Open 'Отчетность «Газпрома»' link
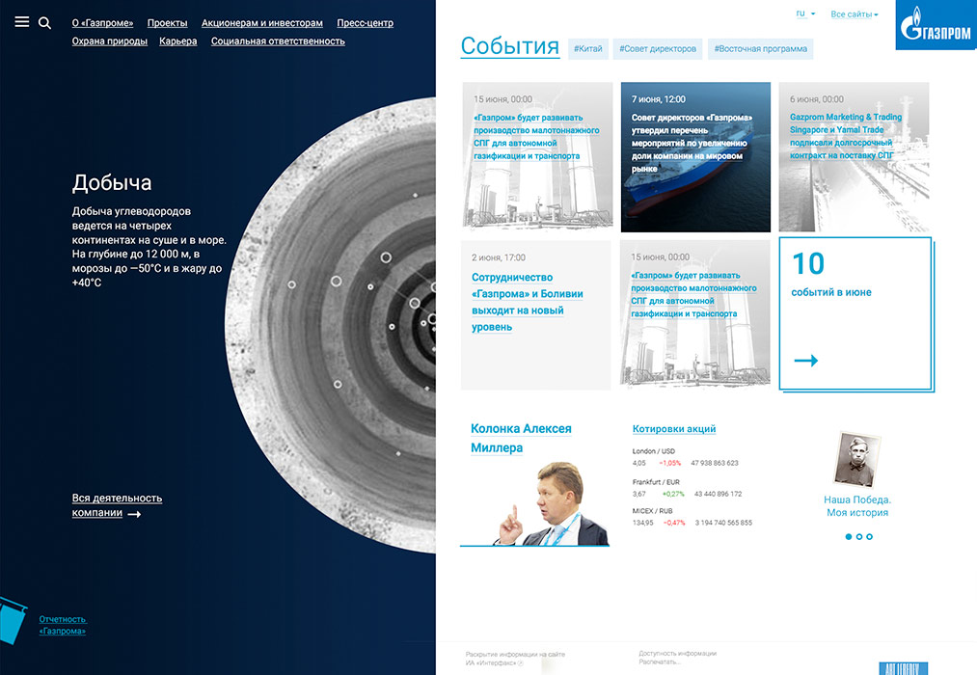The height and width of the screenshot is (675, 977). (63, 625)
